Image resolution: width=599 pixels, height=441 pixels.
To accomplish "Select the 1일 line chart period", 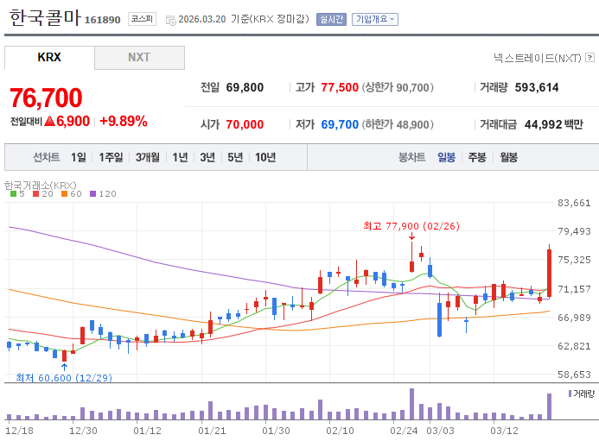I will click(x=79, y=157).
